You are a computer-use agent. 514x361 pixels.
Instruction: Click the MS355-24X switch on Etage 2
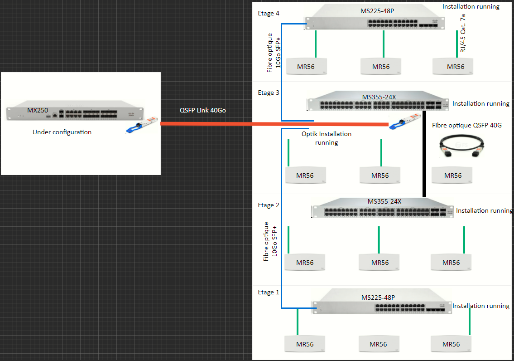pos(383,210)
